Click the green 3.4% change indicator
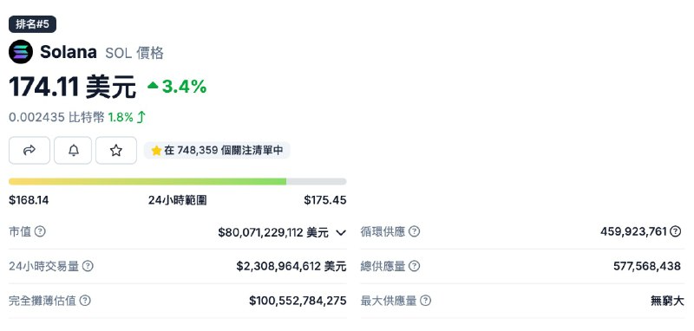This screenshot has width=694, height=331. [177, 87]
